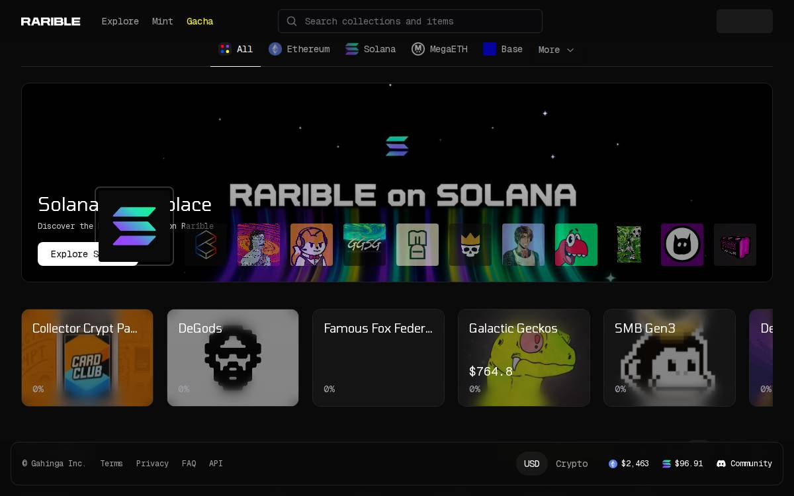Click the Rarible logo

tap(50, 21)
